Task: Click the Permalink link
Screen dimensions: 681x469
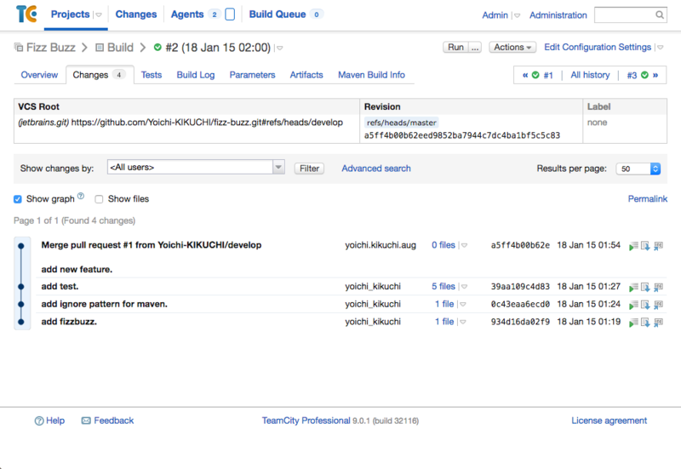Action: 647,198
